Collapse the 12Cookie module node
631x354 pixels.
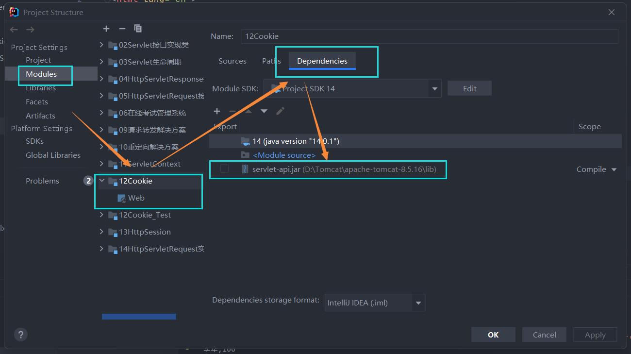pyautogui.click(x=102, y=180)
